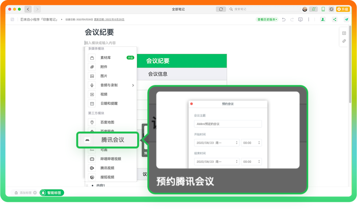Click the orange 升级 upgrade button
The image size is (357, 209).
[x=343, y=9]
